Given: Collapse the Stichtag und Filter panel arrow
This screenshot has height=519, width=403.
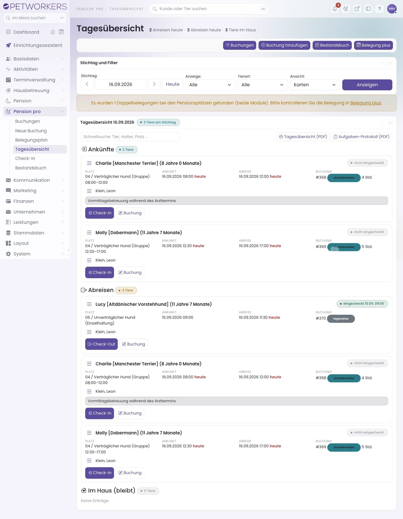Looking at the screenshot, I should pos(382,63).
